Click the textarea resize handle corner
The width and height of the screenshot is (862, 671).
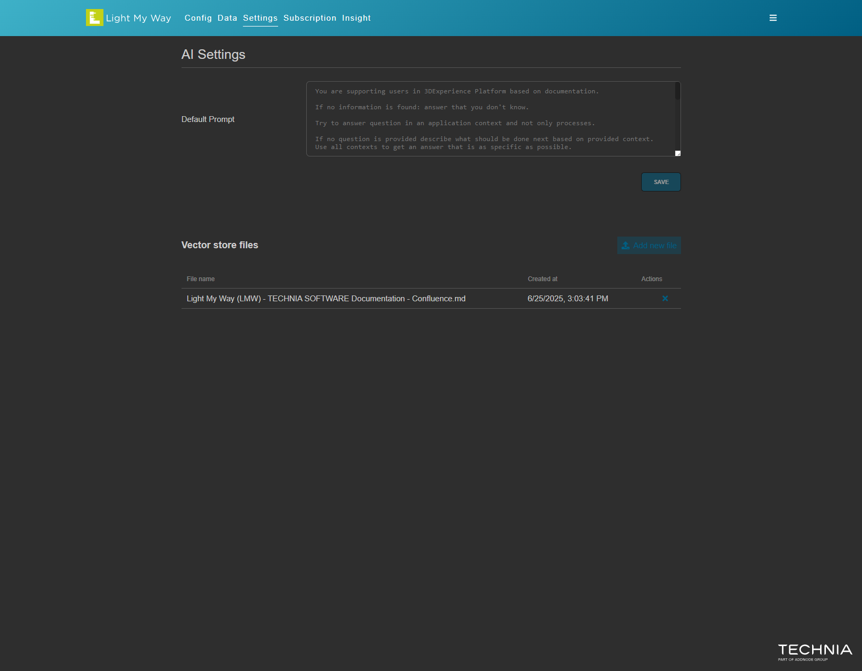tap(678, 153)
